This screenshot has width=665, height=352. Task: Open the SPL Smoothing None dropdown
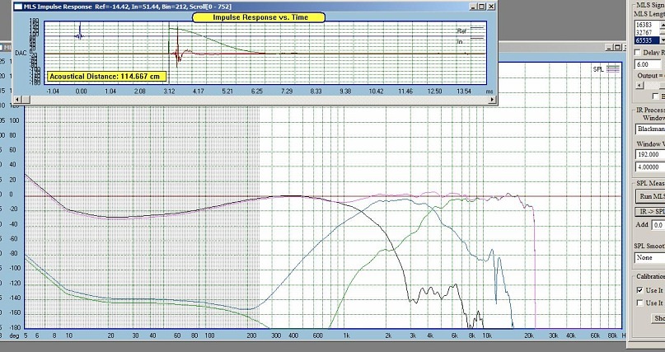[x=649, y=257]
